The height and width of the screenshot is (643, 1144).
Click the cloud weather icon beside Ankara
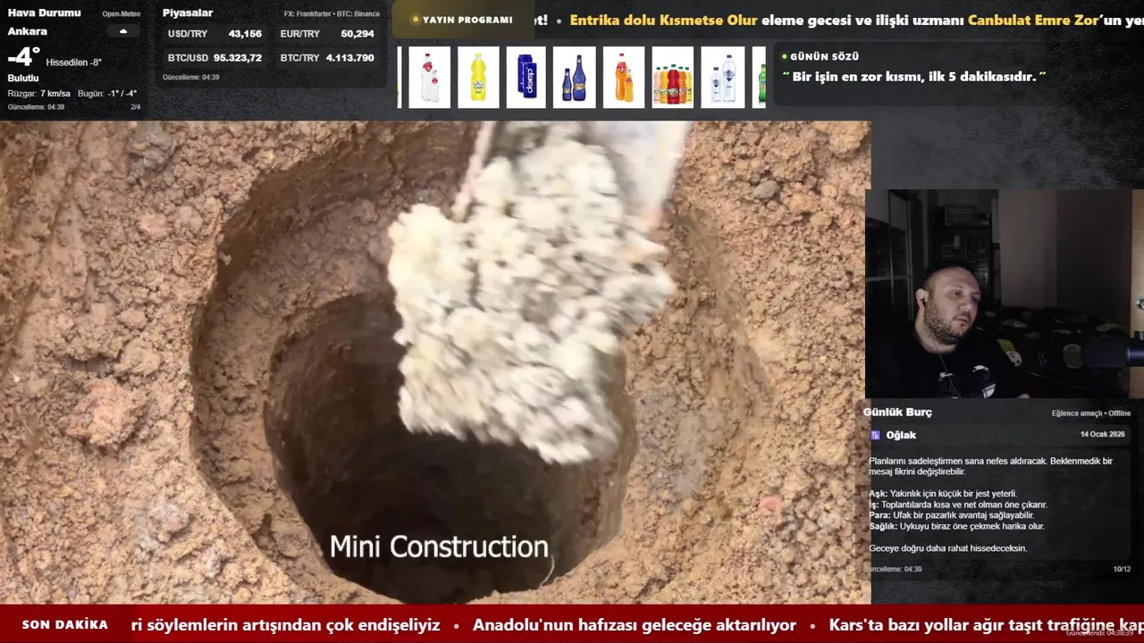pos(123,31)
